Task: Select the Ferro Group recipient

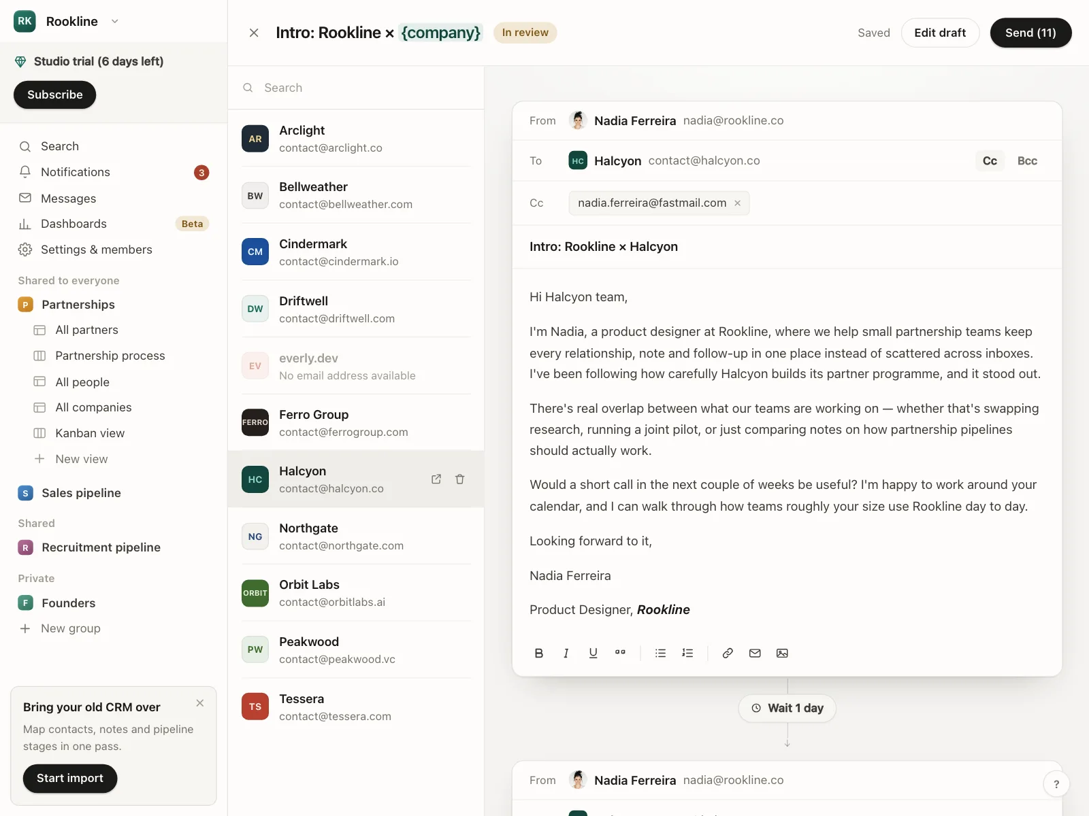Action: 356,423
